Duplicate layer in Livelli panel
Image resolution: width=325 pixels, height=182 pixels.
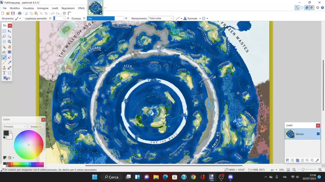tap(297, 160)
